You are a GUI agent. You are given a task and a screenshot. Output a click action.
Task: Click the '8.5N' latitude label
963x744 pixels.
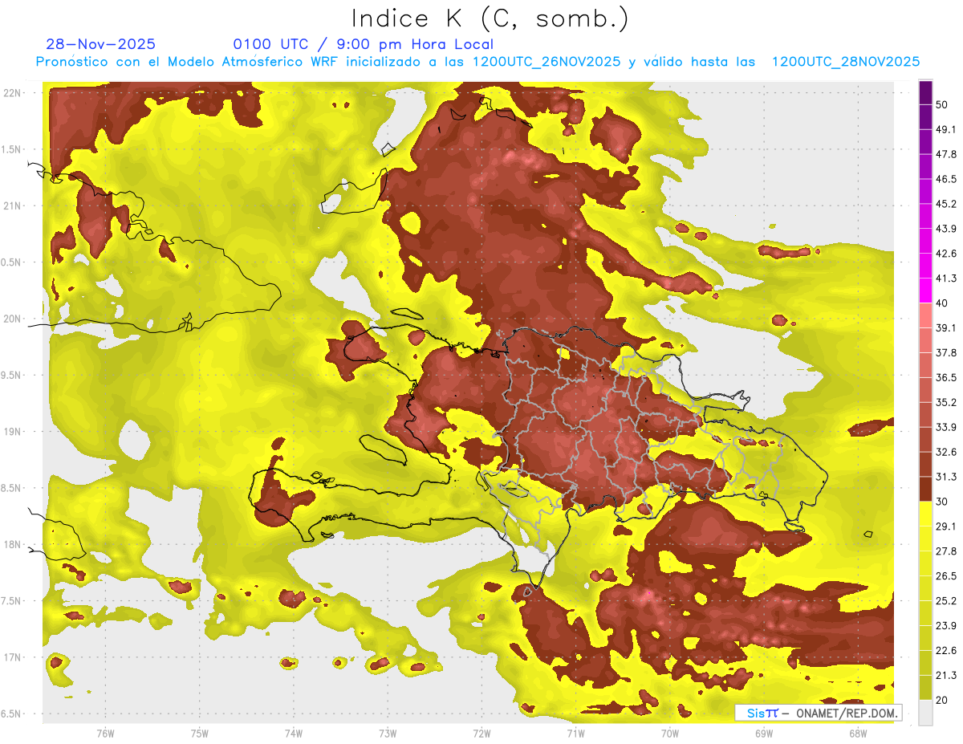click(11, 488)
